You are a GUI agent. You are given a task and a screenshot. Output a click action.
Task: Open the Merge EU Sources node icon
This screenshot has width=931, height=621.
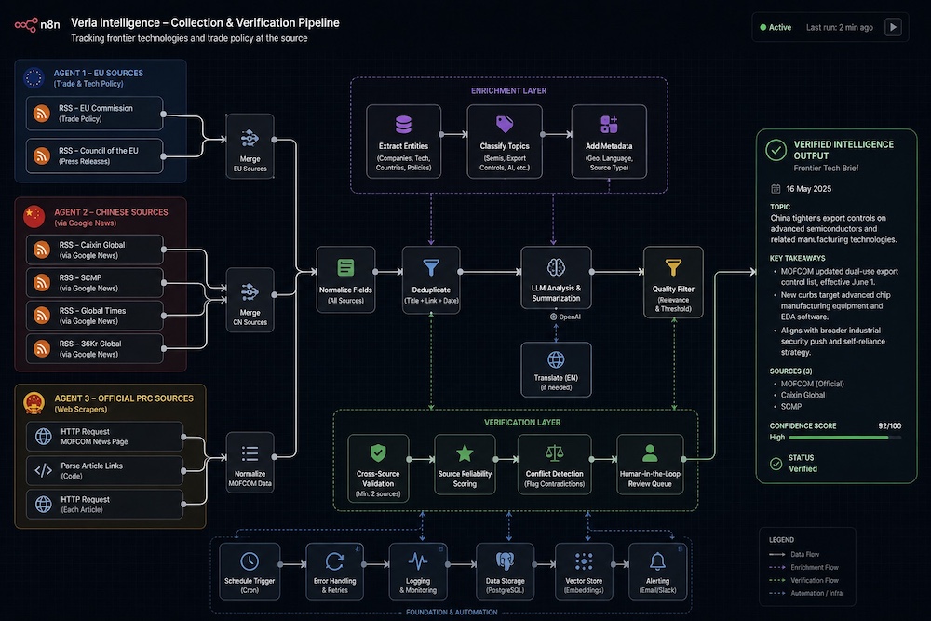250,139
